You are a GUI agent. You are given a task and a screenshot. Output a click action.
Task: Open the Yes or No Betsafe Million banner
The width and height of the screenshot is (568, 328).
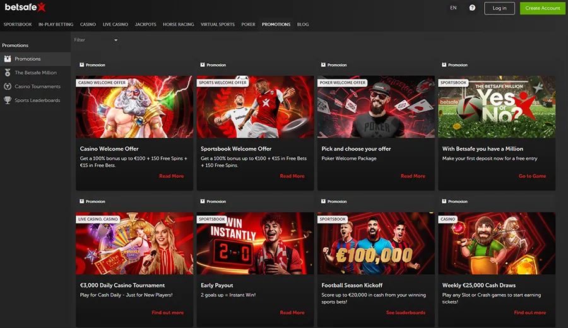tap(497, 107)
